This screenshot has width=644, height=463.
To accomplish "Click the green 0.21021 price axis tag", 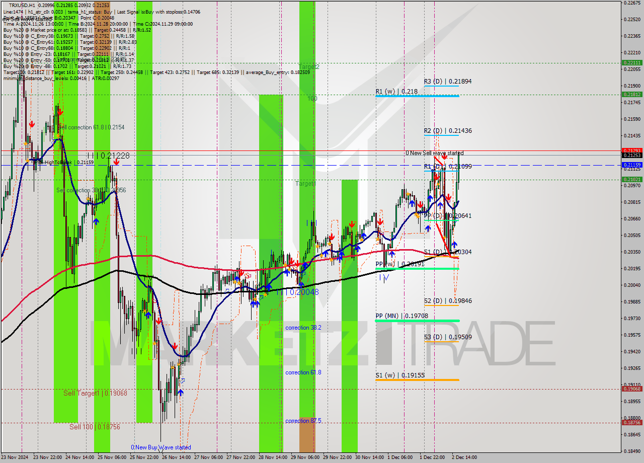I will click(x=632, y=179).
